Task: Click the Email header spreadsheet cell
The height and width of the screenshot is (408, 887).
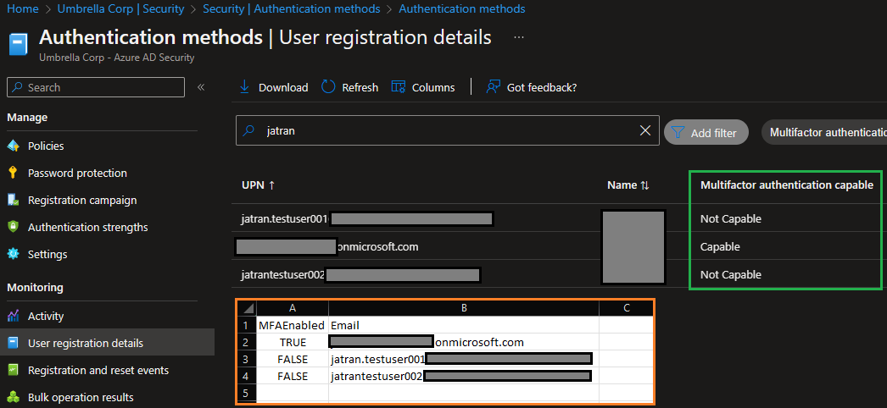Action: coord(463,326)
